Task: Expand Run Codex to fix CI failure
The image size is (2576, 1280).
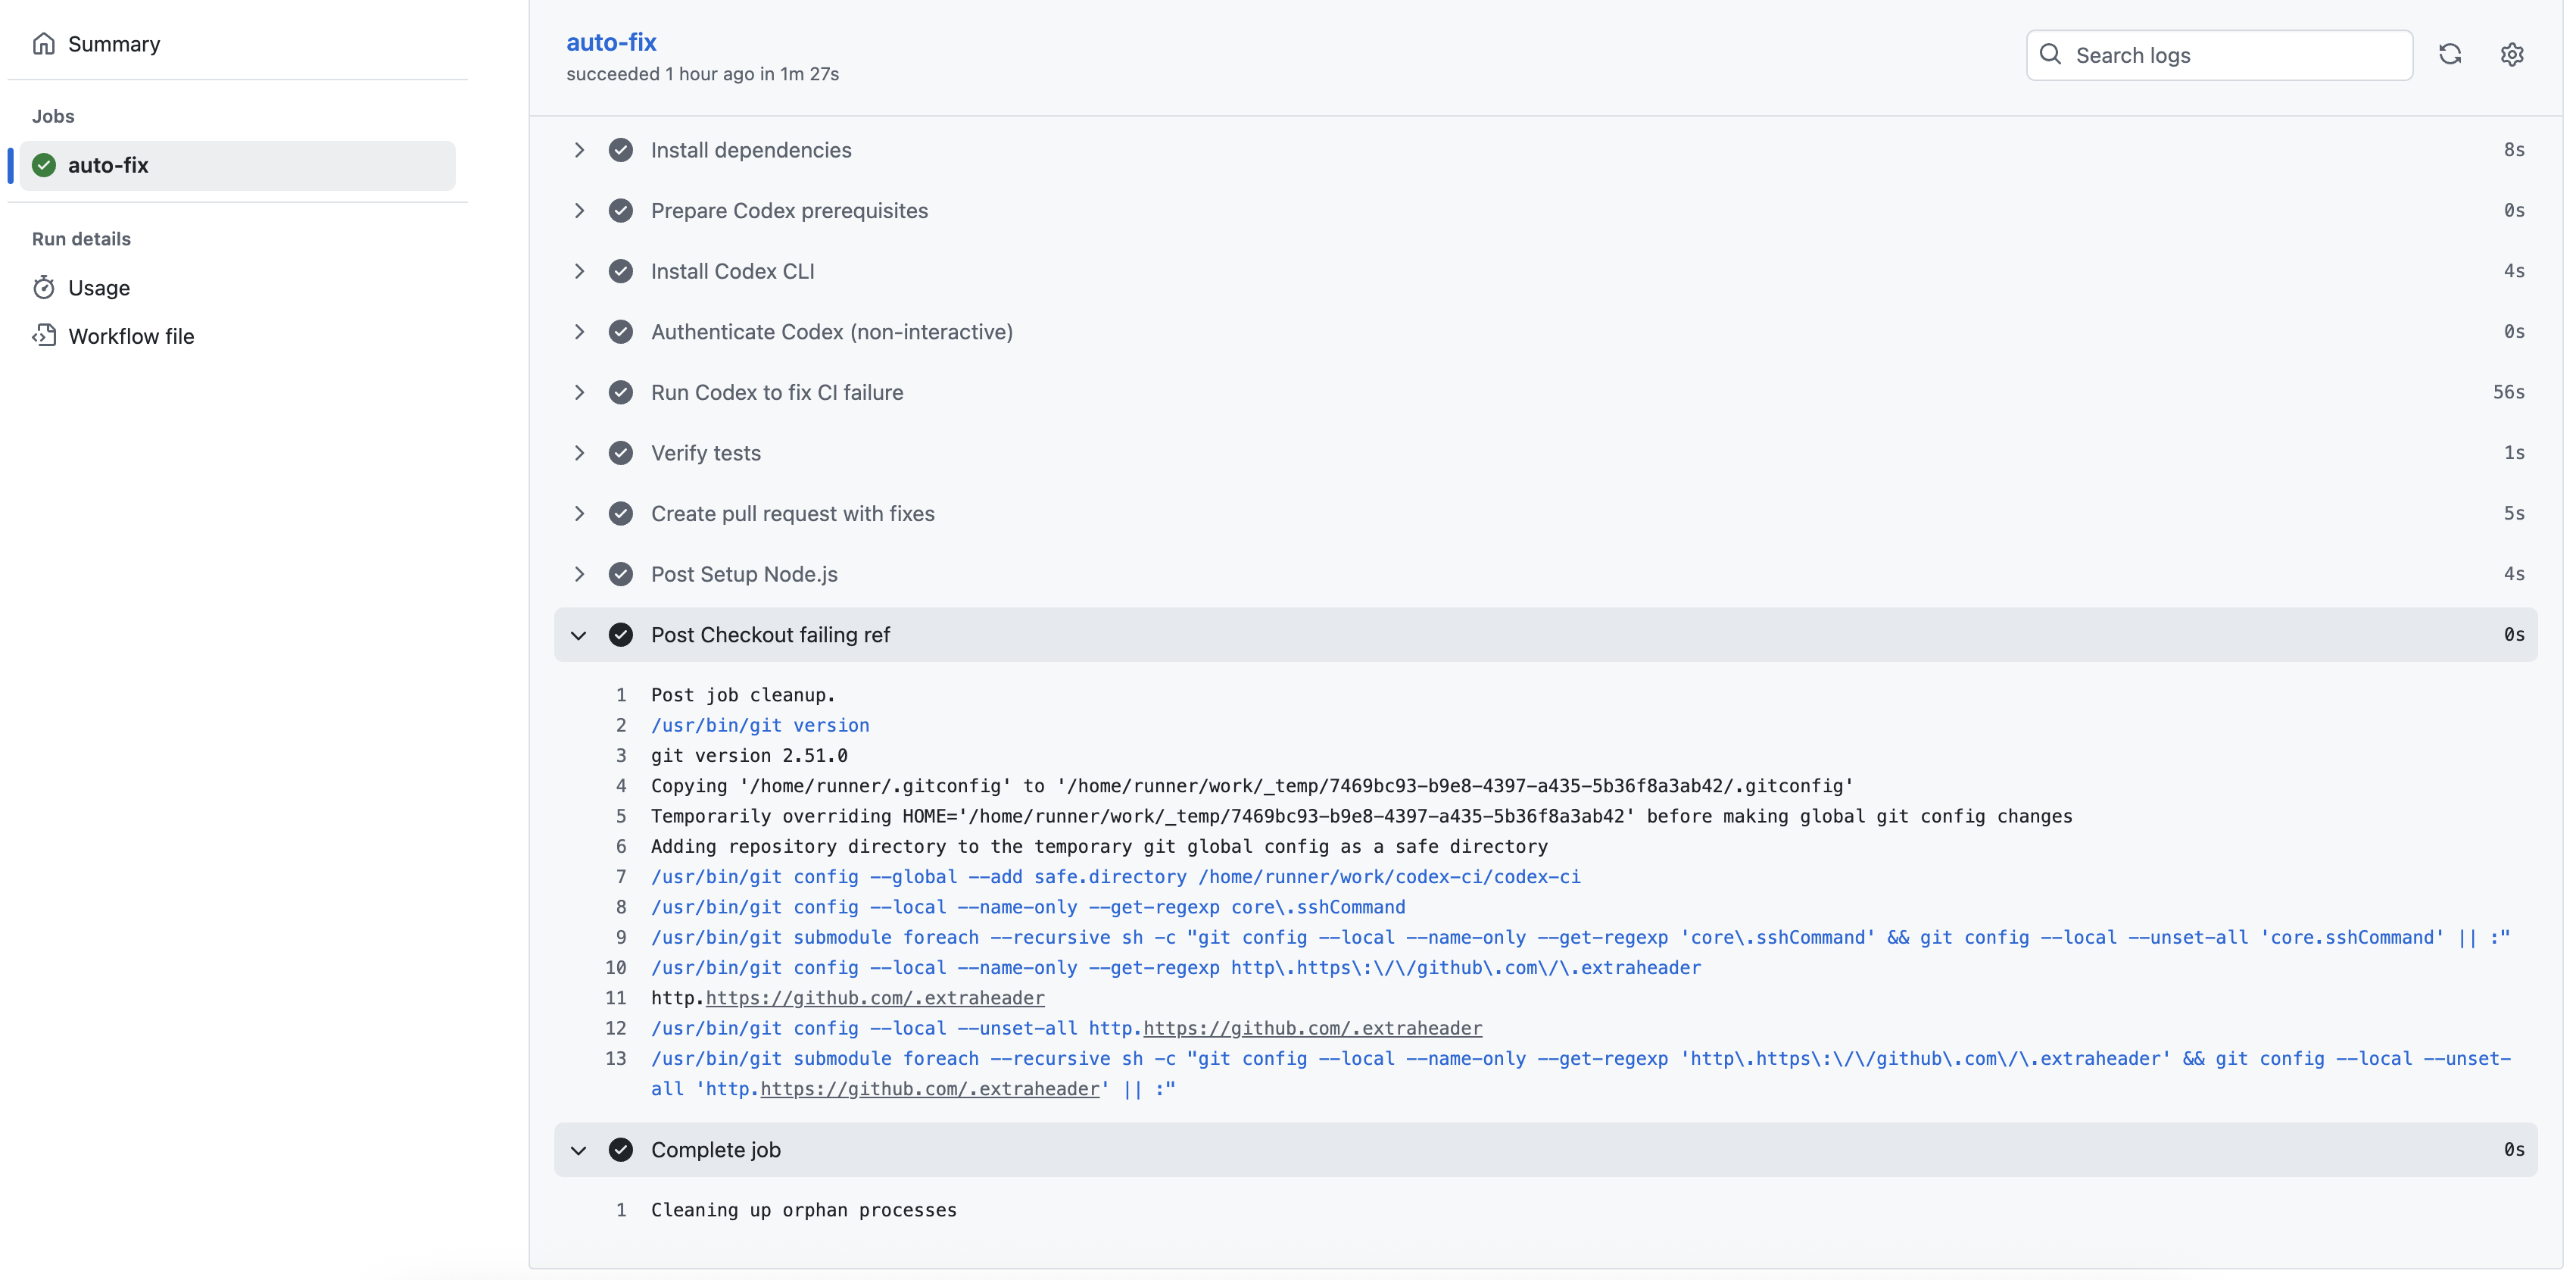Action: point(579,392)
